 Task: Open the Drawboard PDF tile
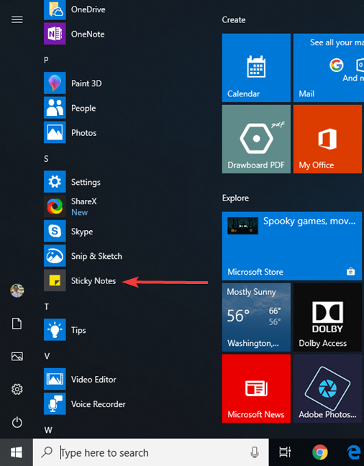[256, 139]
